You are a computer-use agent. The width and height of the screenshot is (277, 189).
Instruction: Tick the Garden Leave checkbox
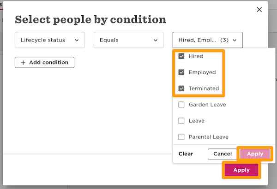pos(181,105)
